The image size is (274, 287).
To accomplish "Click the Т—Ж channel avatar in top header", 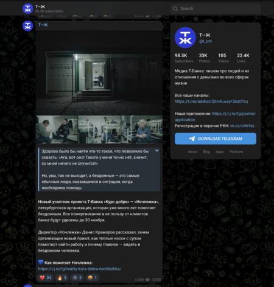I will pos(27,9).
